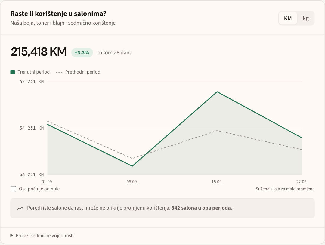The width and height of the screenshot is (325, 245).
Task: Click the '08.09.' date label
Action: [132, 182]
